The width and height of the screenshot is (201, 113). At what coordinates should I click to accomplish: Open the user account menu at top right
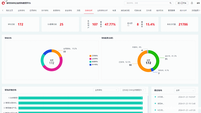[x=198, y=3]
